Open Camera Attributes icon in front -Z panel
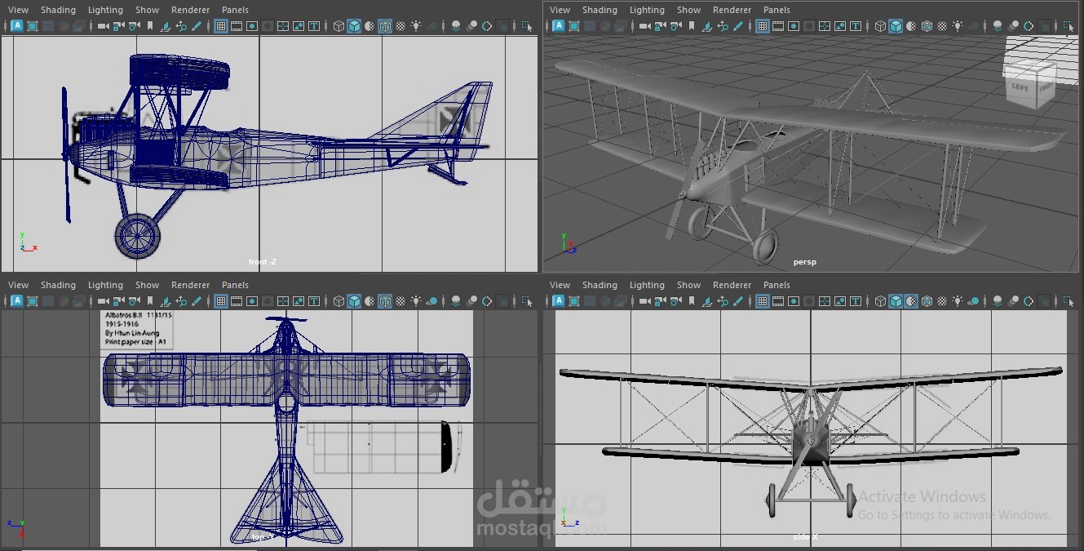Viewport: 1084px width, 551px height. [x=134, y=26]
